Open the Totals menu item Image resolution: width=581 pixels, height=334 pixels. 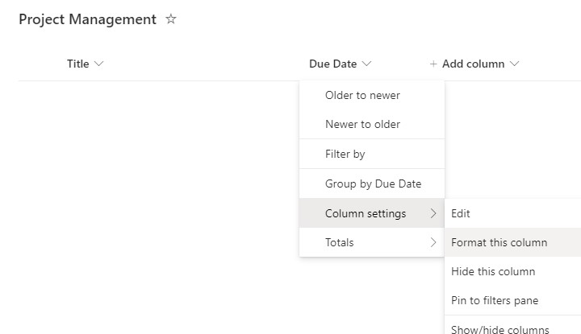point(340,242)
